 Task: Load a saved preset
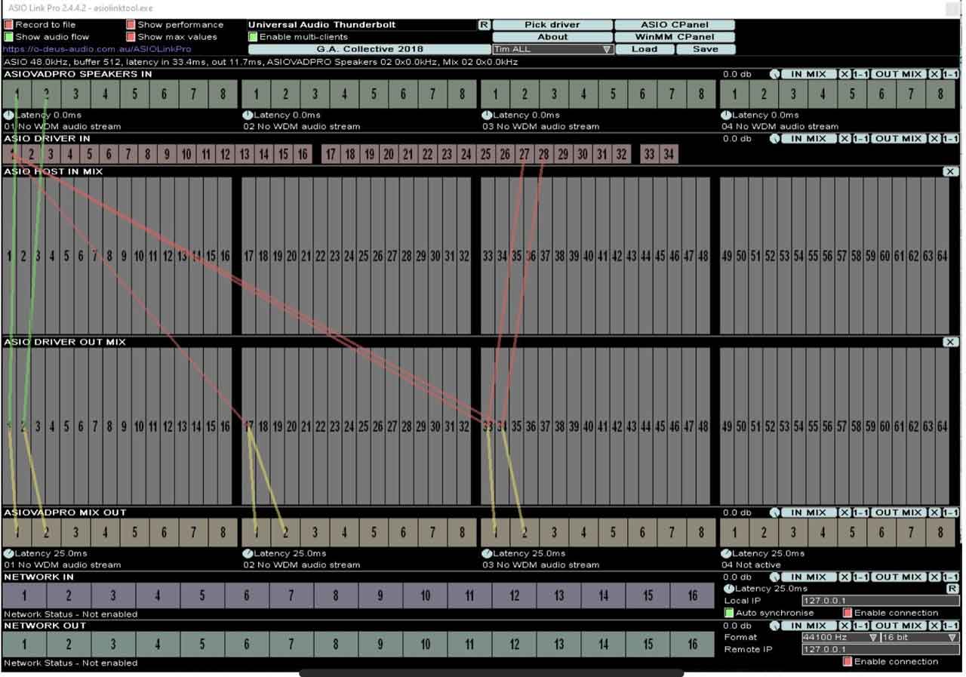pyautogui.click(x=644, y=49)
